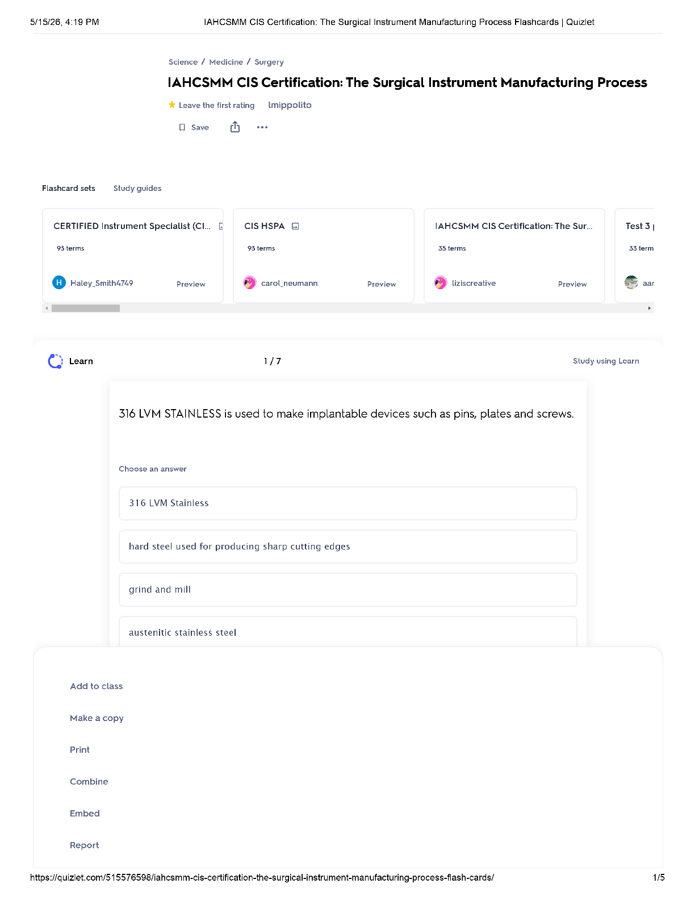Open the Medicine breadcrumb link
Image resolution: width=695 pixels, height=900 pixels.
pos(226,62)
